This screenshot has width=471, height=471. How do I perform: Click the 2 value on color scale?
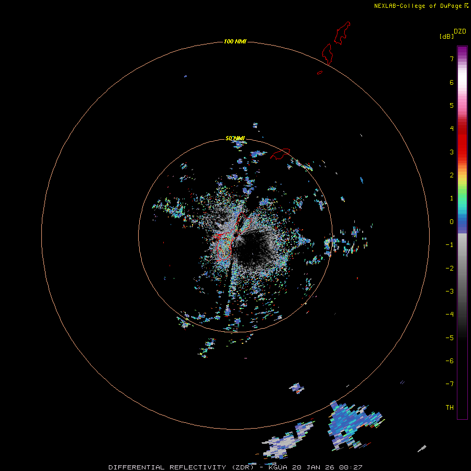coord(452,175)
